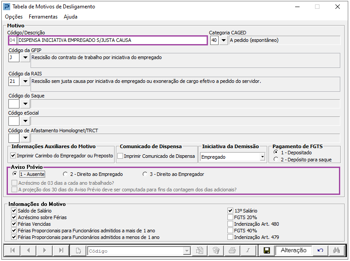Select aviso prévio '2 - Direito ao Empregado'
The width and height of the screenshot is (350, 261).
click(66, 174)
